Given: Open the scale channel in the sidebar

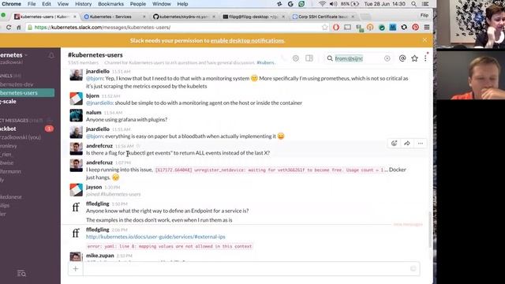Looking at the screenshot, I should point(9,102).
